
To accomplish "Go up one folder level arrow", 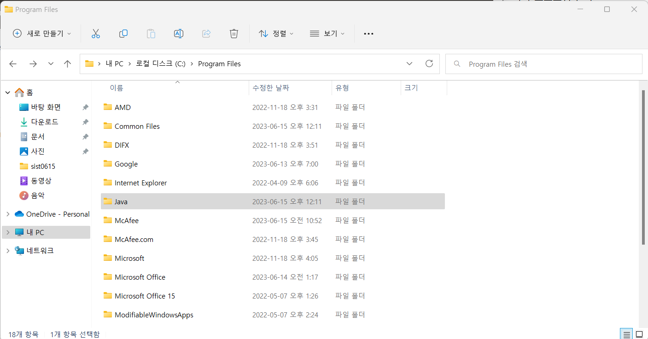I will click(68, 64).
